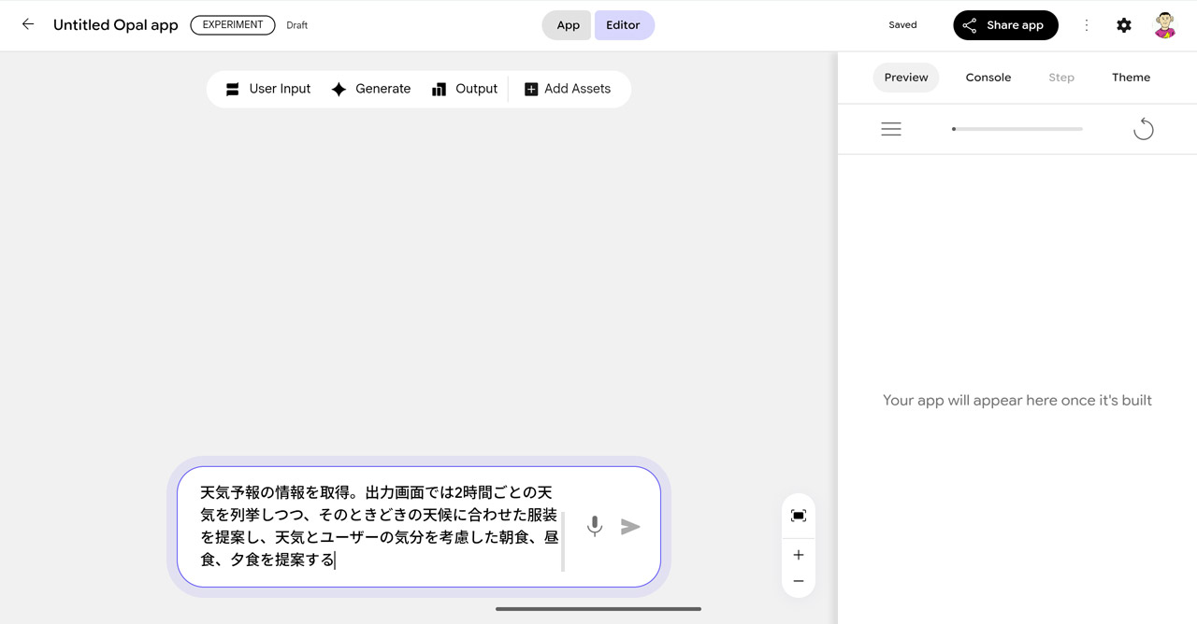Open the Console tab
Screen dimensions: 1197x624
(x=988, y=78)
